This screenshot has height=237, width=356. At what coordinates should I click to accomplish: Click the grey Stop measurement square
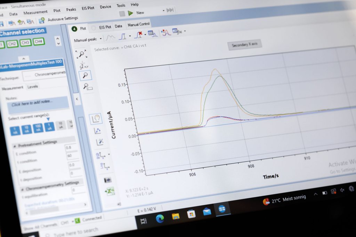122,14
